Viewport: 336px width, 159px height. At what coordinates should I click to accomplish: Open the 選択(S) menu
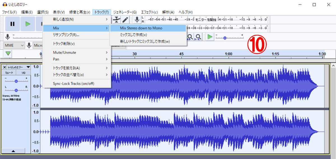point(43,12)
